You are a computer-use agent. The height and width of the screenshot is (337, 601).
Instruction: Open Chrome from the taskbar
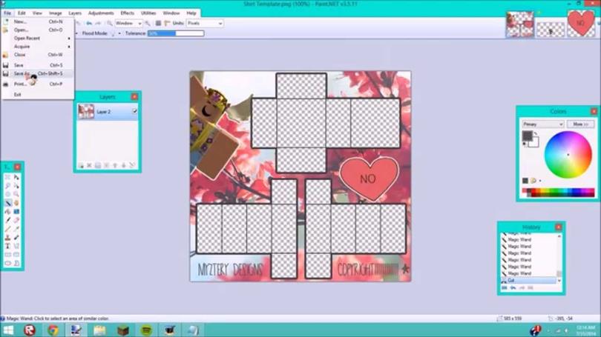pyautogui.click(x=53, y=330)
